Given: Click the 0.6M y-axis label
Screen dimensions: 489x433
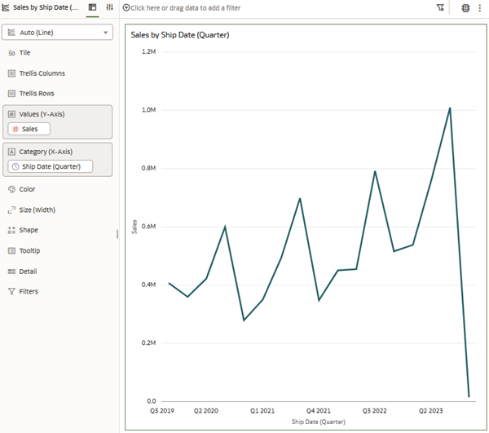Looking at the screenshot, I should (x=149, y=227).
